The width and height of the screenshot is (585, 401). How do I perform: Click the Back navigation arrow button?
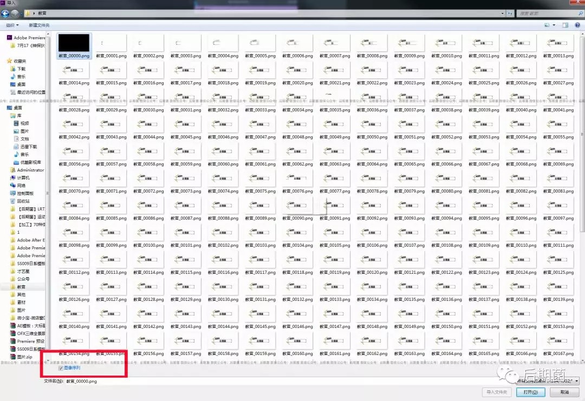6,13
